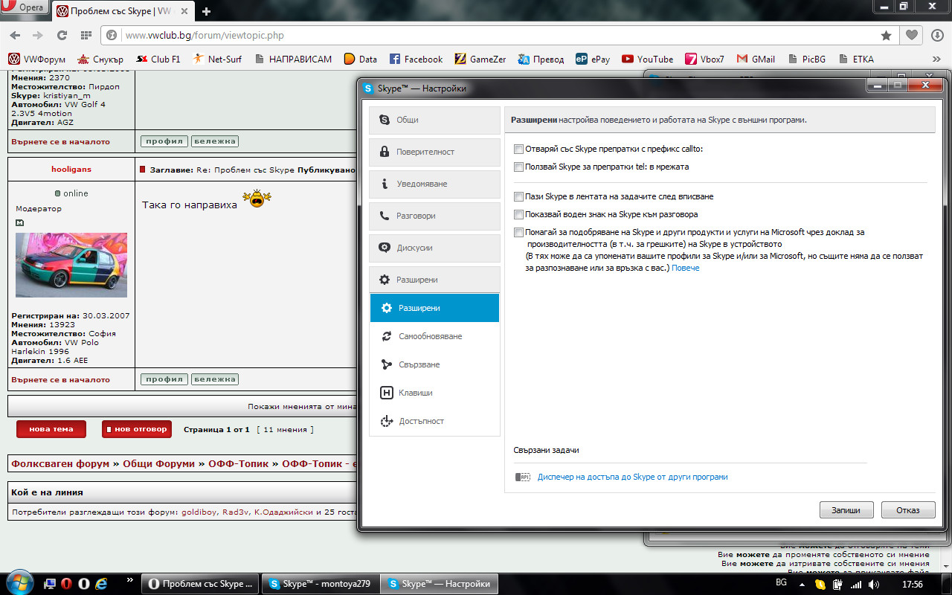Launch Internet Explorer from quick launch
Image resolution: width=952 pixels, height=595 pixels.
(x=102, y=584)
